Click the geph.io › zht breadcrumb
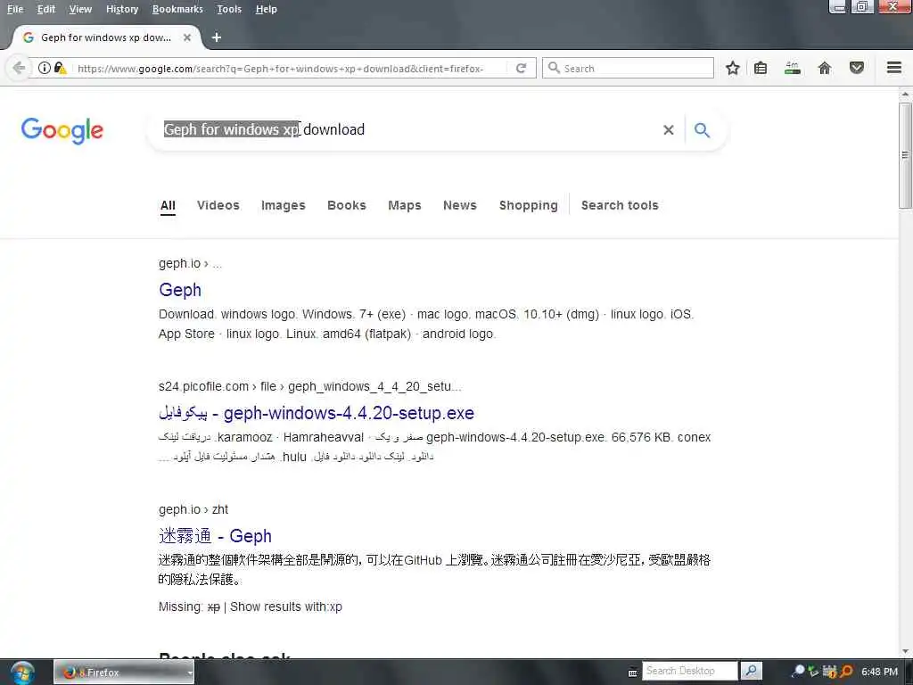 tap(193, 509)
